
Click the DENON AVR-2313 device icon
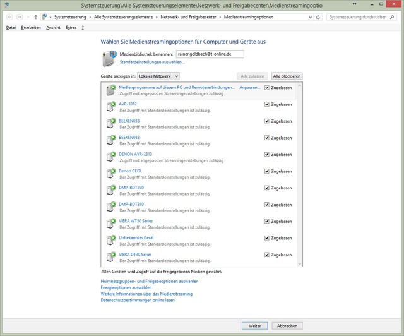(x=110, y=157)
